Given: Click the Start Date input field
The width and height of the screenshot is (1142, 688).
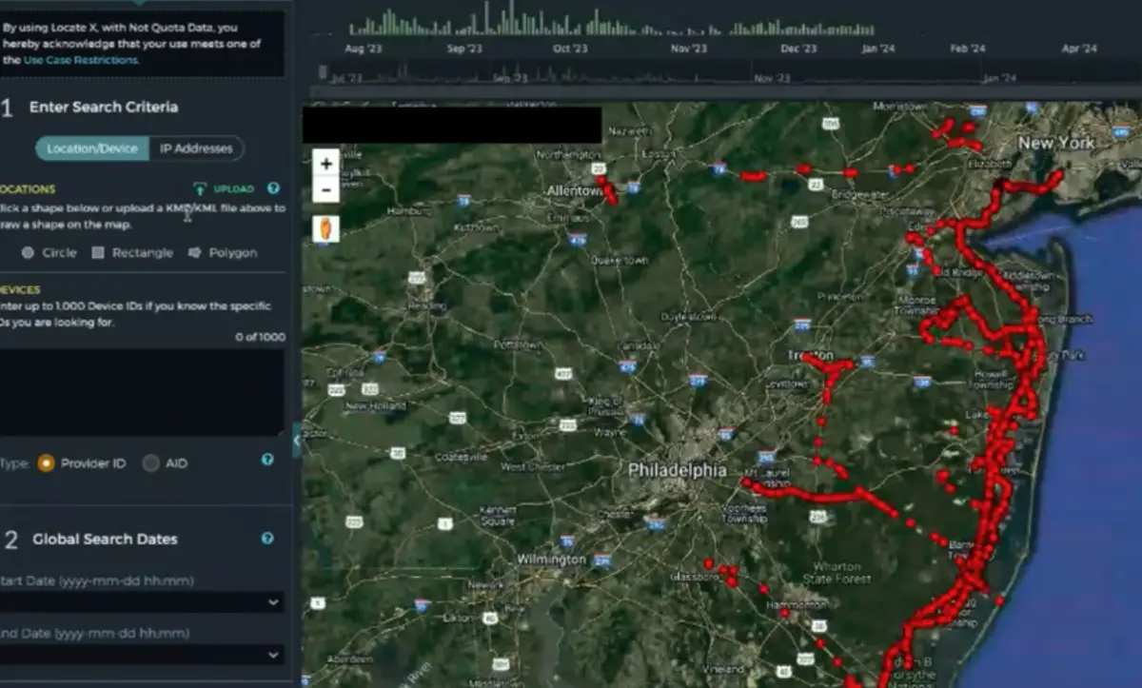Looking at the screenshot, I should [x=142, y=602].
